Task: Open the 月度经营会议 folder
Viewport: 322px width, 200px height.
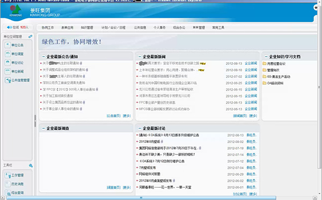Action: (274, 64)
